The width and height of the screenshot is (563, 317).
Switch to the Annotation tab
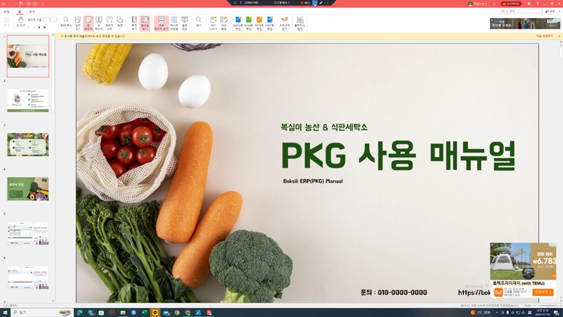32,11
